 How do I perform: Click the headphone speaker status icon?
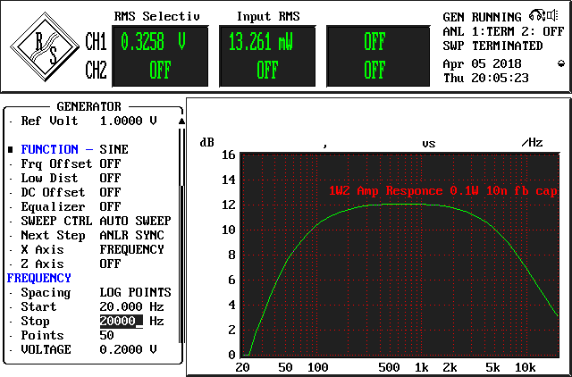pyautogui.click(x=543, y=16)
